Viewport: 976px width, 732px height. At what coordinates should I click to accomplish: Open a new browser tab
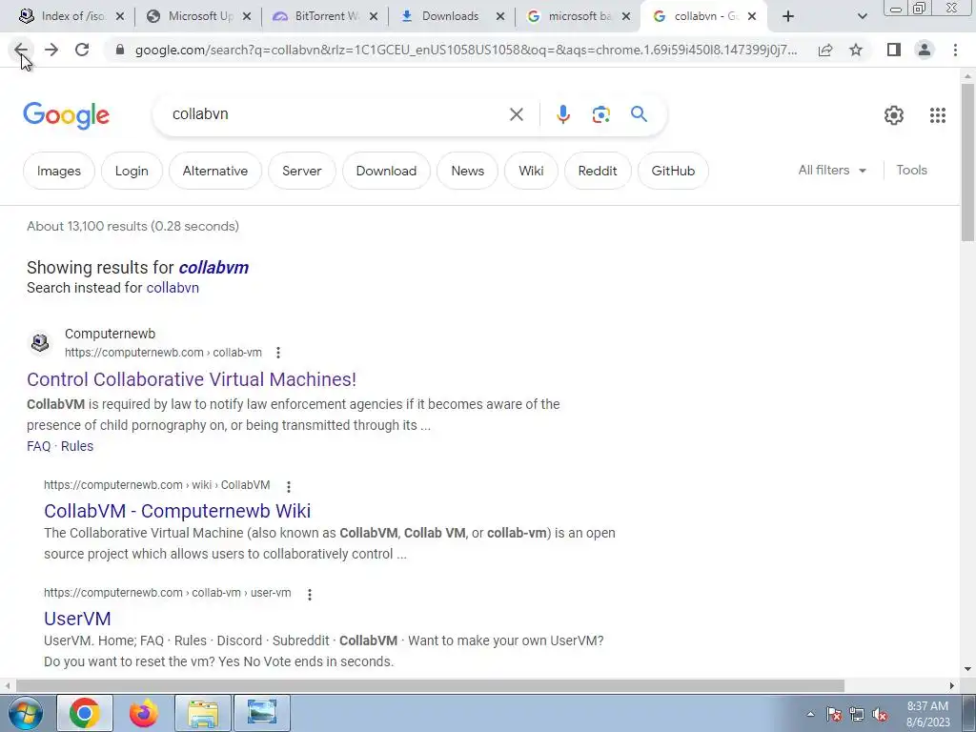click(788, 17)
